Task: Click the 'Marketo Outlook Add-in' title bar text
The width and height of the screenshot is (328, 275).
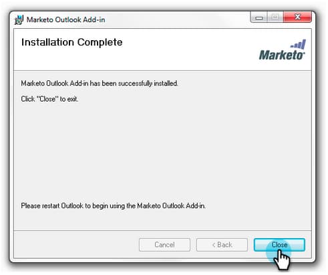Action: pyautogui.click(x=65, y=19)
